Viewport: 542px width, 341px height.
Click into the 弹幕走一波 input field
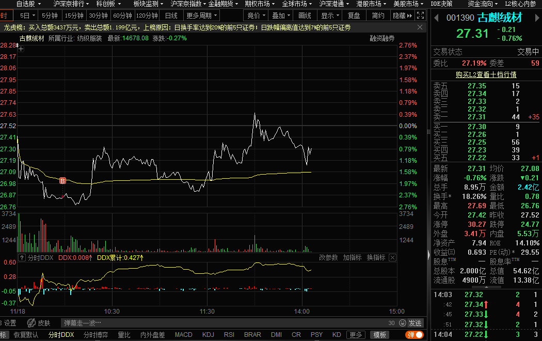click(224, 323)
